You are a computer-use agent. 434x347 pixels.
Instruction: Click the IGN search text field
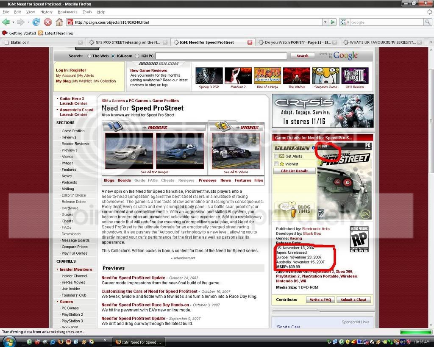[x=221, y=56]
